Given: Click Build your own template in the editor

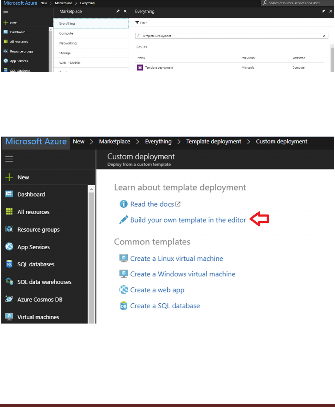Looking at the screenshot, I should pos(188,220).
